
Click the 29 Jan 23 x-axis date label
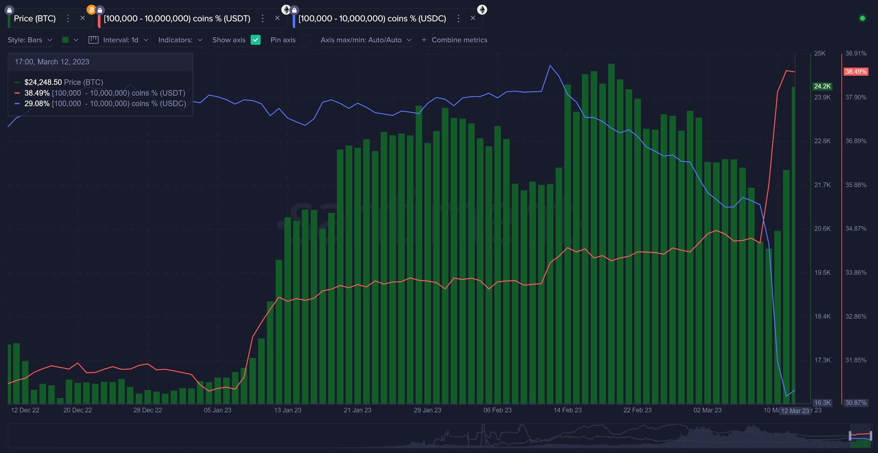pyautogui.click(x=427, y=410)
